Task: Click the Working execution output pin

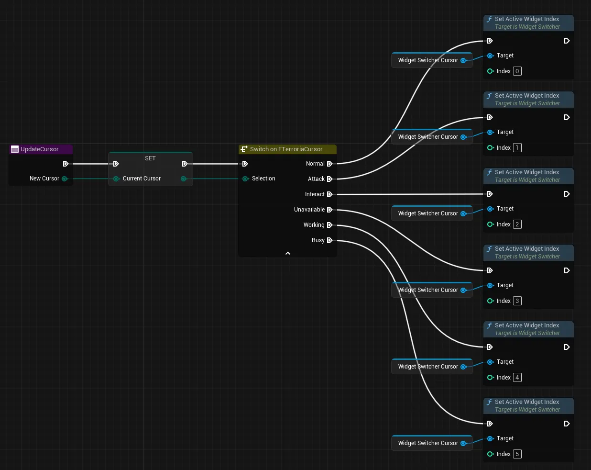Action: click(x=329, y=225)
